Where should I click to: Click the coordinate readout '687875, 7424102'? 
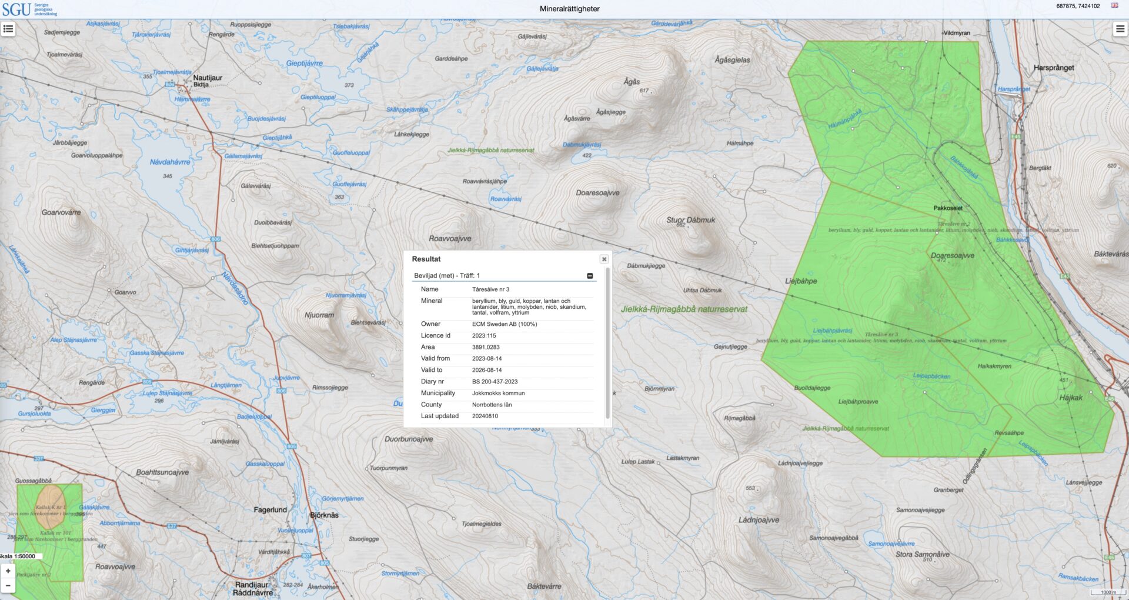tap(1078, 6)
